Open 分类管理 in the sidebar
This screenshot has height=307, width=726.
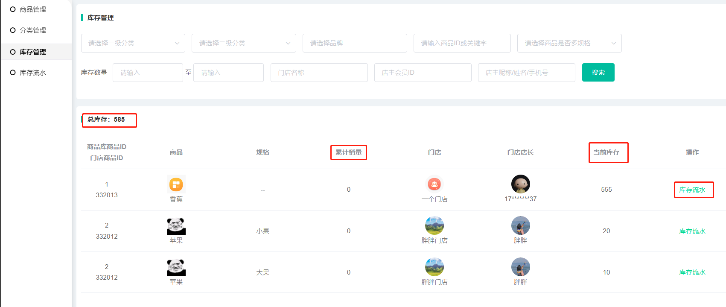pyautogui.click(x=33, y=30)
